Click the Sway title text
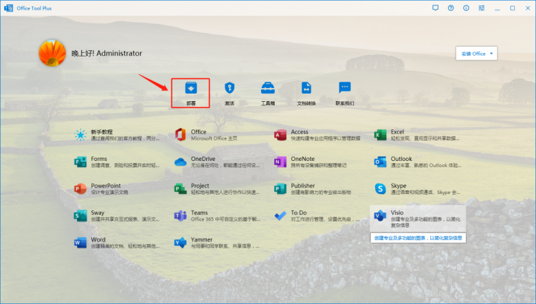536x304 pixels. pos(98,213)
